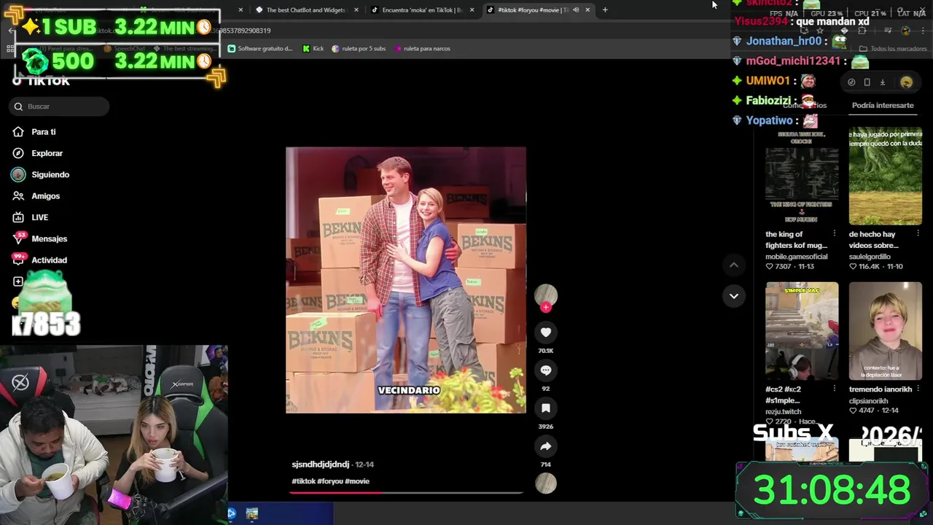Share the video with the arrow icon
The width and height of the screenshot is (933, 525).
point(545,446)
